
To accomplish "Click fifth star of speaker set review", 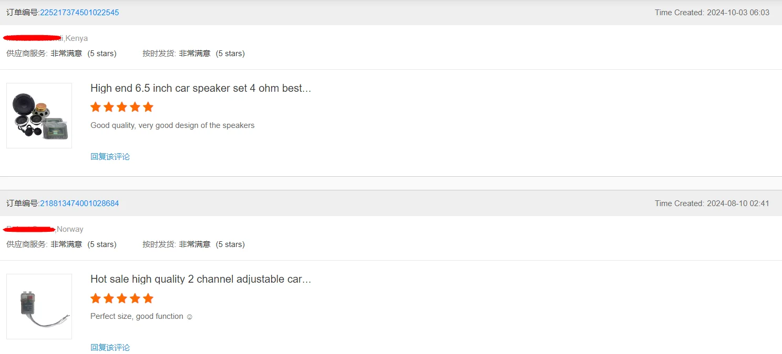I will [148, 107].
